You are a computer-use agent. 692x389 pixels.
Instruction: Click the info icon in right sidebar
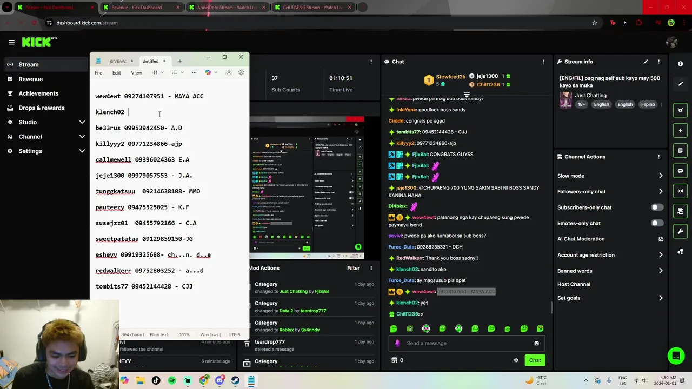(681, 64)
